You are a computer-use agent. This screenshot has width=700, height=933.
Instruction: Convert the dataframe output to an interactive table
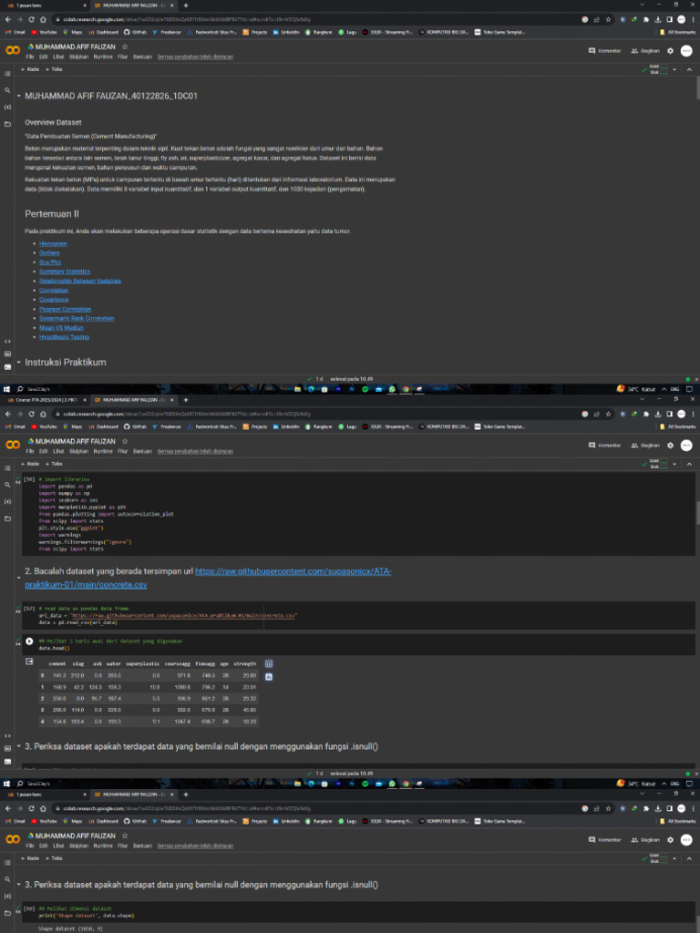coord(269,664)
